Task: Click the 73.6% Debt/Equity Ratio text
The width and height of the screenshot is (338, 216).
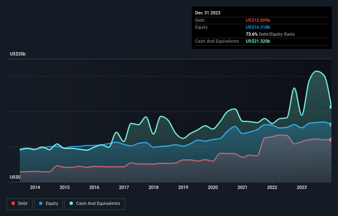Action: point(270,34)
